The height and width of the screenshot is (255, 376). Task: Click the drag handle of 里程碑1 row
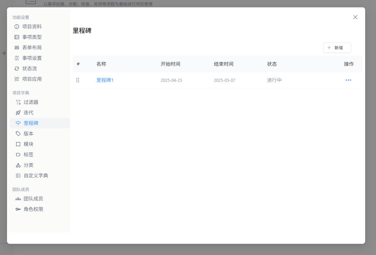click(x=78, y=80)
